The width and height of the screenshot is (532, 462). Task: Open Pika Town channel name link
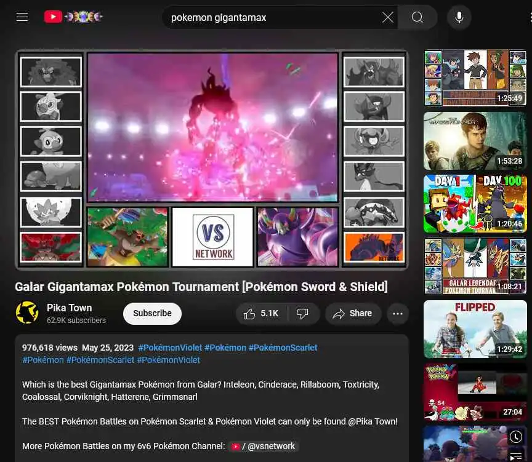click(69, 308)
